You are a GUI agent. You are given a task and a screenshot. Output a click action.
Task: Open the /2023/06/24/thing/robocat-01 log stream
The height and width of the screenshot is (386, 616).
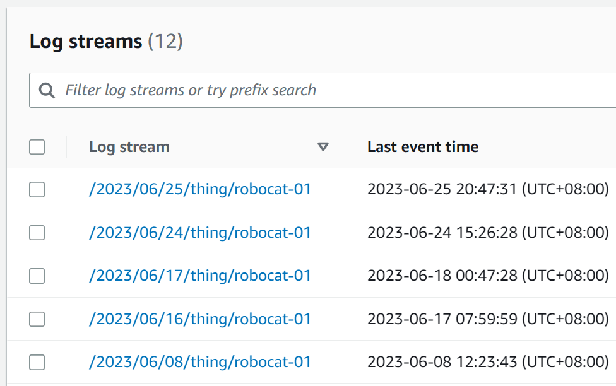(200, 233)
